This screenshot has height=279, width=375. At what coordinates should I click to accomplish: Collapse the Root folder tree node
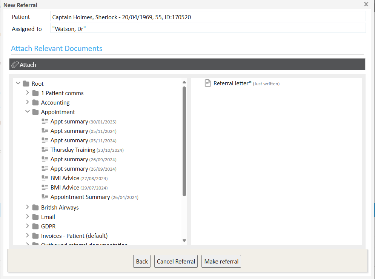click(18, 83)
